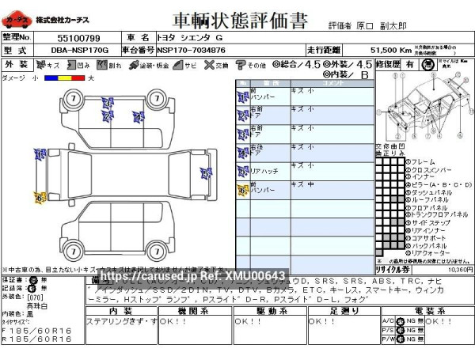
Task: Click the dent (凹み) legend icon
Action: [71, 65]
